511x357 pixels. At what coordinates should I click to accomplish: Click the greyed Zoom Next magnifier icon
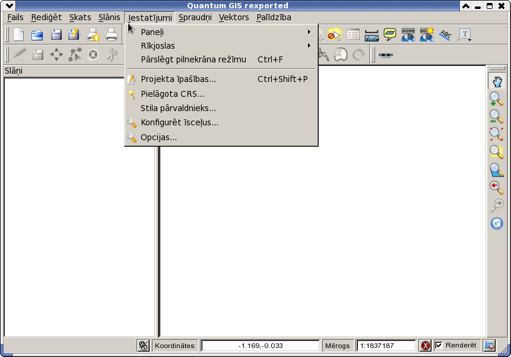(497, 206)
